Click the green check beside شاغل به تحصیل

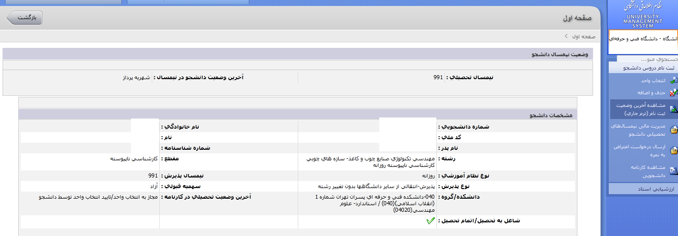tap(431, 221)
